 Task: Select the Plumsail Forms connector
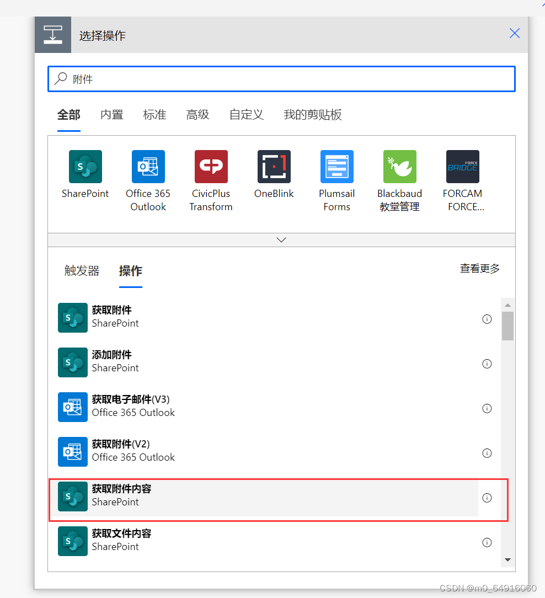click(336, 166)
